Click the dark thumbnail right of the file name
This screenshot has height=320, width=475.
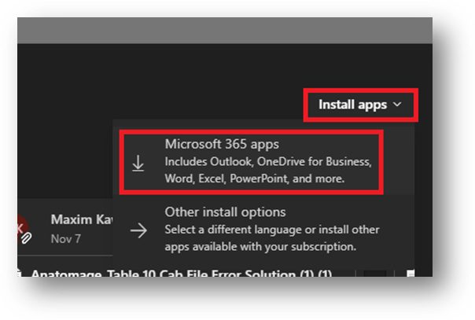375,274
